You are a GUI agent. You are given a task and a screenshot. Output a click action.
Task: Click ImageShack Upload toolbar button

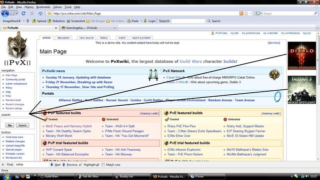pyautogui.click(x=39, y=21)
